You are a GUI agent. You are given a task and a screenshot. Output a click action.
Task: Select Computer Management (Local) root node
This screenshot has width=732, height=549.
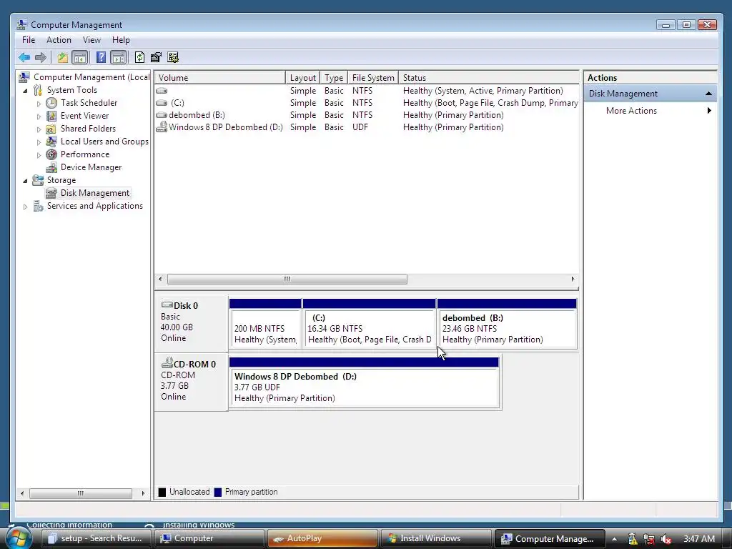[91, 77]
